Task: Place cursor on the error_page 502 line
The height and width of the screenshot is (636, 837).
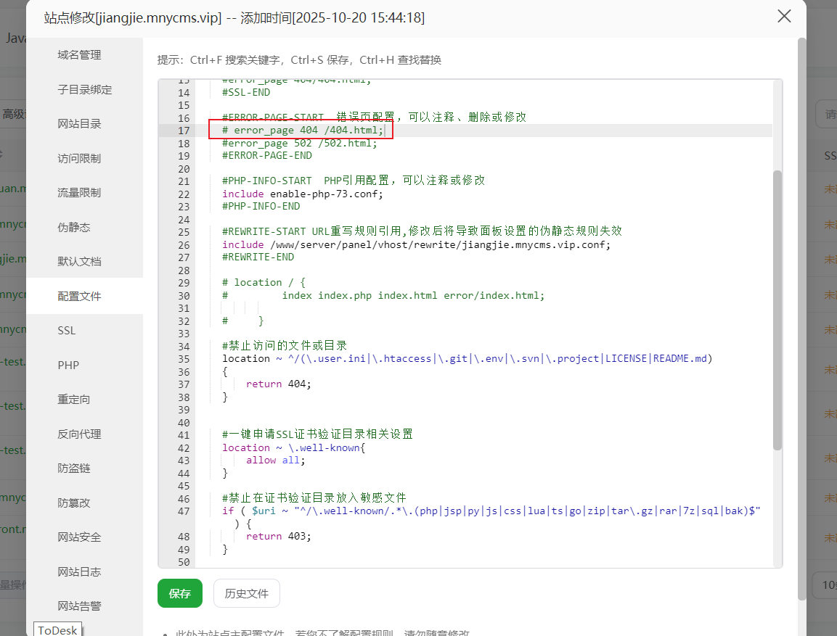Action: [x=300, y=144]
